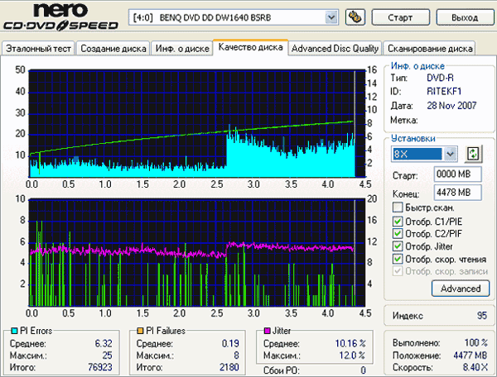Click the Jitter average 10.16 %
This screenshot has width=497, height=377.
(x=350, y=343)
